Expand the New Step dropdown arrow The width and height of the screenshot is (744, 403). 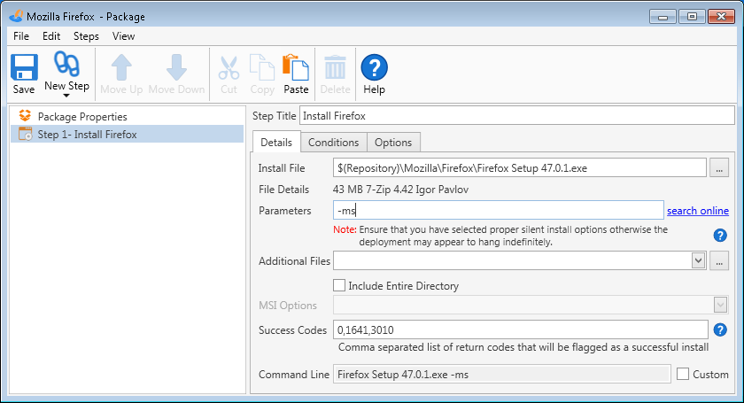point(66,96)
